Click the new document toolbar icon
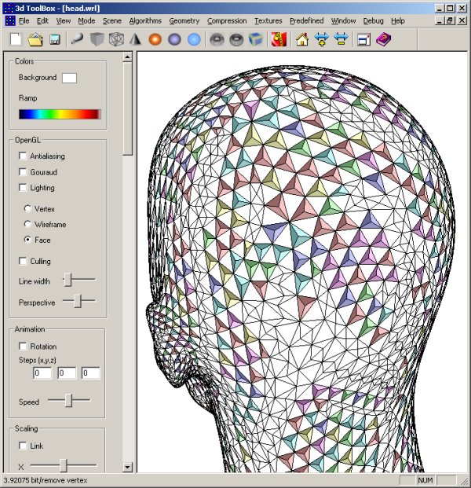The image size is (471, 488). pyautogui.click(x=16, y=39)
